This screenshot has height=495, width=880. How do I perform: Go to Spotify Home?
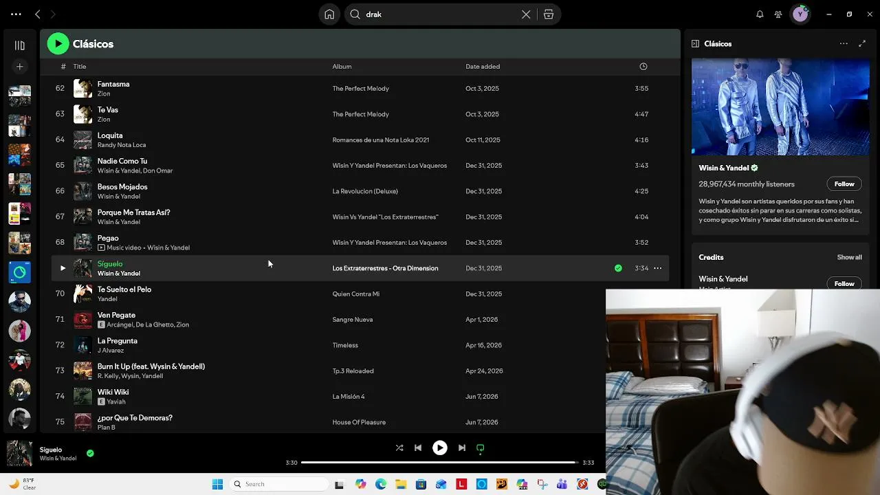coord(329,14)
